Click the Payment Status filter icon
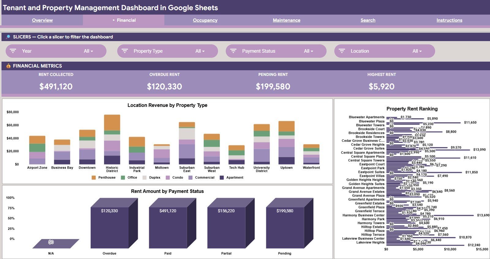 (x=233, y=51)
